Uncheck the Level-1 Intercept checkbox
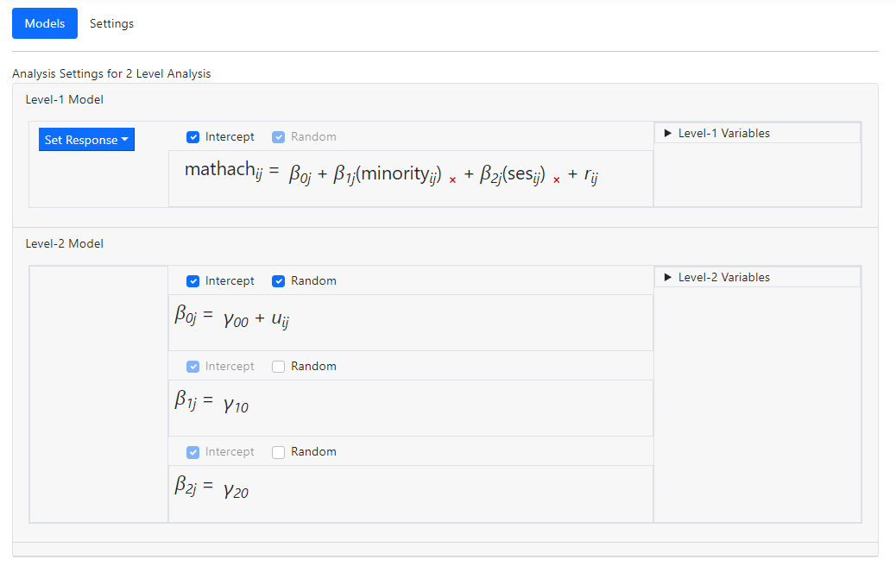Viewport: 896px width, 566px height. (193, 137)
